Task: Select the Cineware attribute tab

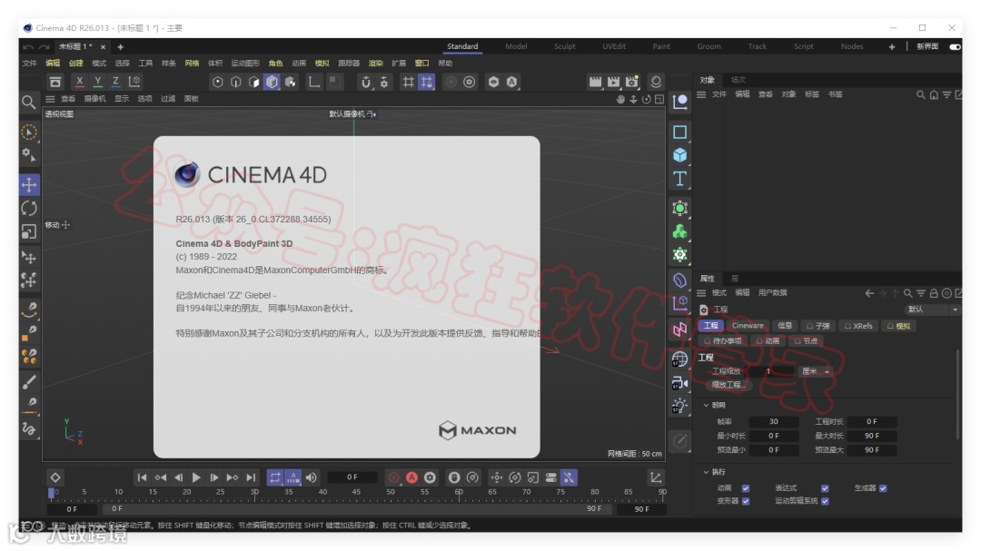Action: (x=748, y=326)
